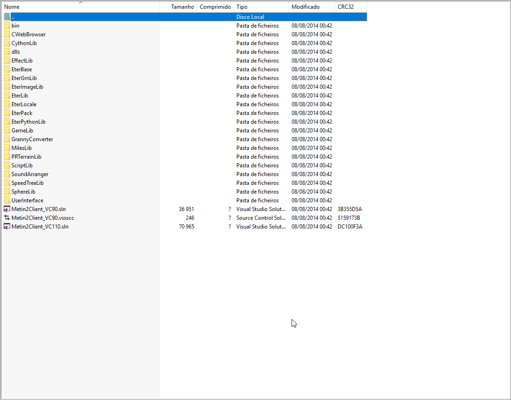511x400 pixels.
Task: Select the Metin2Client_VC90.sln file name
Action: coord(39,209)
